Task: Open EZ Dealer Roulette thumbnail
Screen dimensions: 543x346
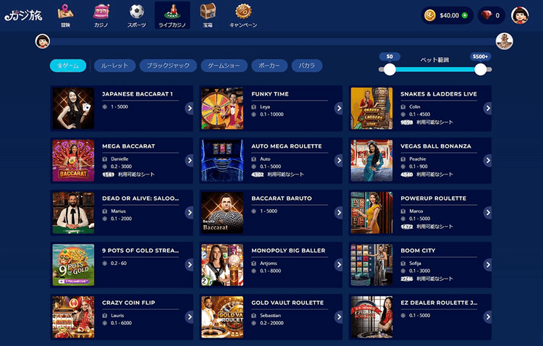Action: [x=371, y=316]
